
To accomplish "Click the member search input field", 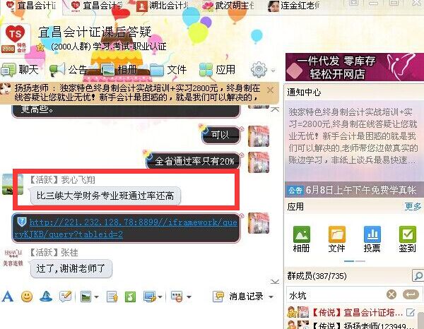I will coord(336,295).
